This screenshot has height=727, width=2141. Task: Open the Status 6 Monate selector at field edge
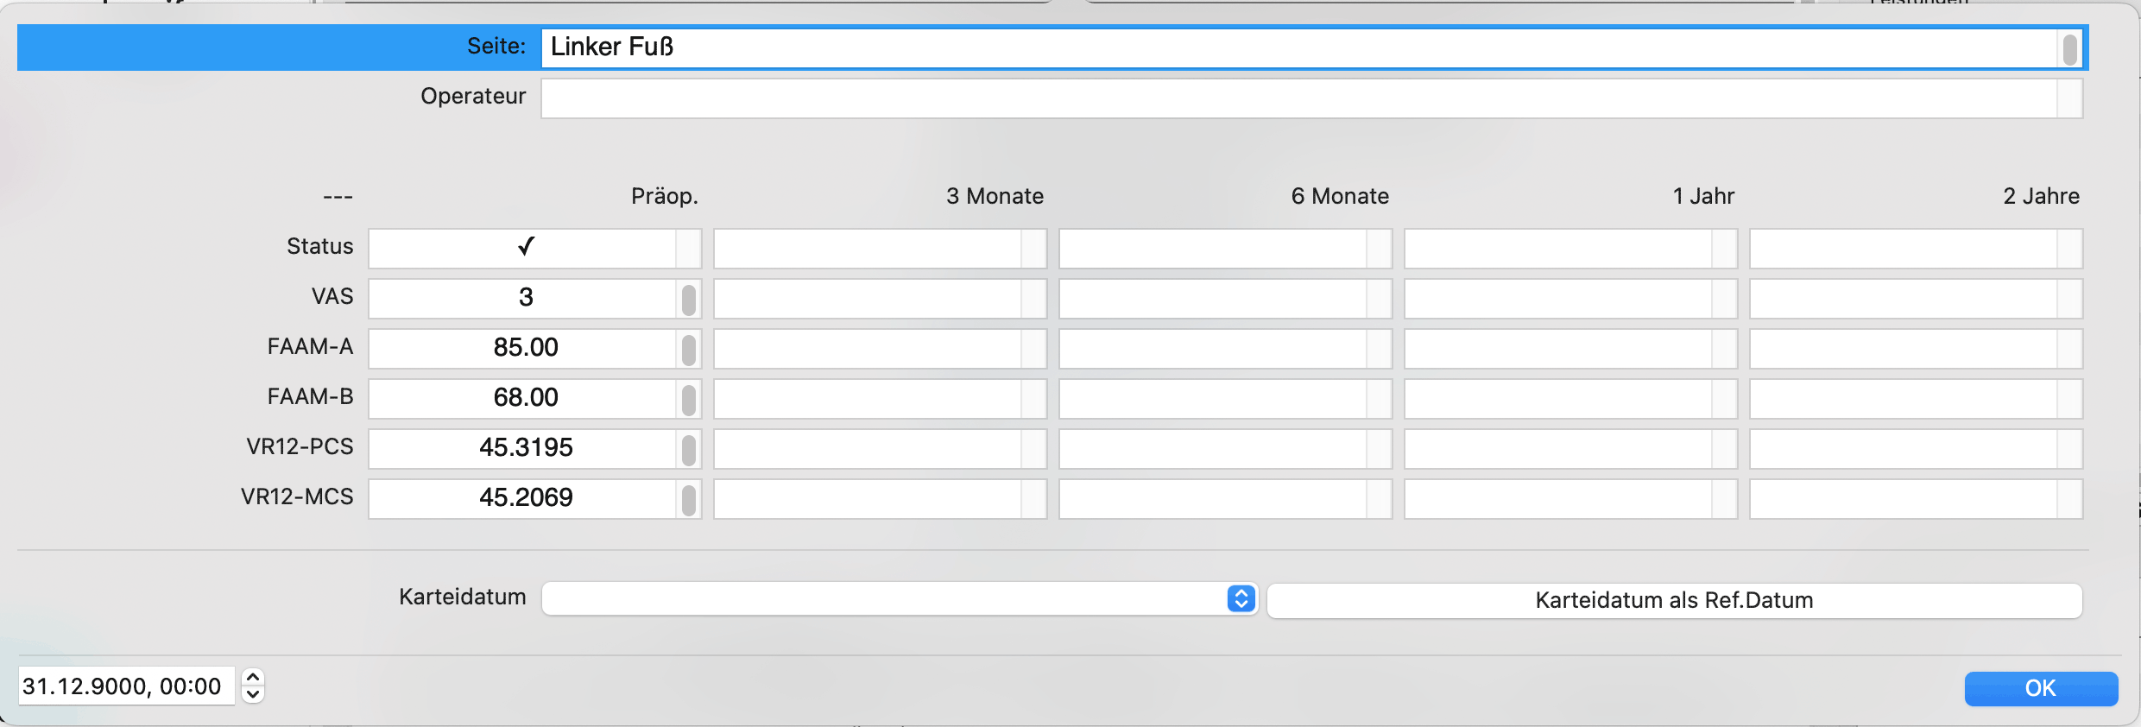point(1380,249)
